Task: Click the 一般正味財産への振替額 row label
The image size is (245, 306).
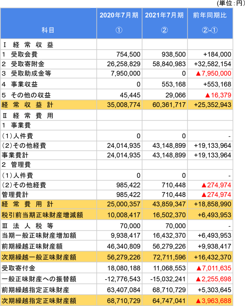Action: coord(39,279)
